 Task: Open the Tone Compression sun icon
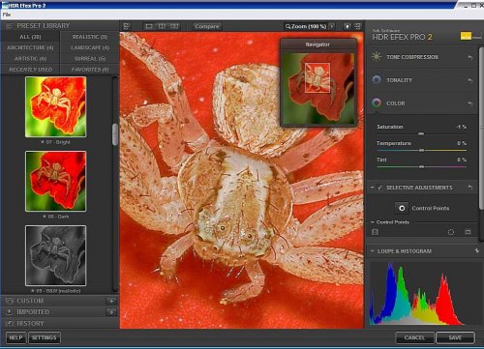[377, 56]
